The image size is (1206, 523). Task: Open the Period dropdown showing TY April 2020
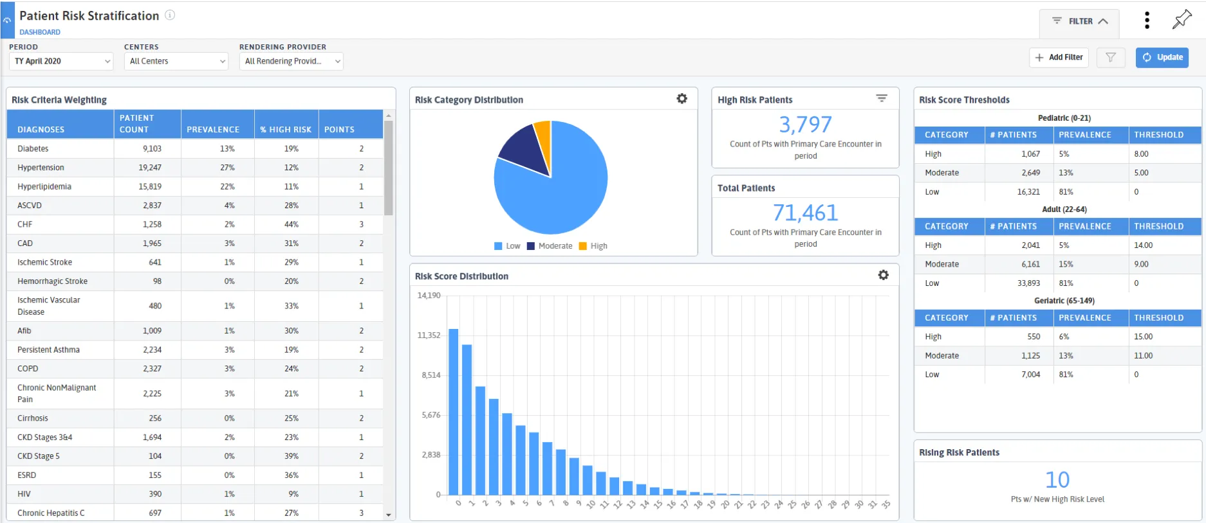coord(61,61)
